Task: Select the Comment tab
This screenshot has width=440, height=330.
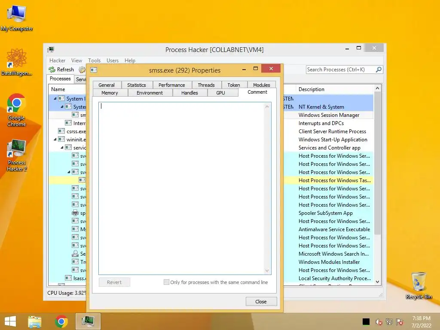Action: pos(257,92)
